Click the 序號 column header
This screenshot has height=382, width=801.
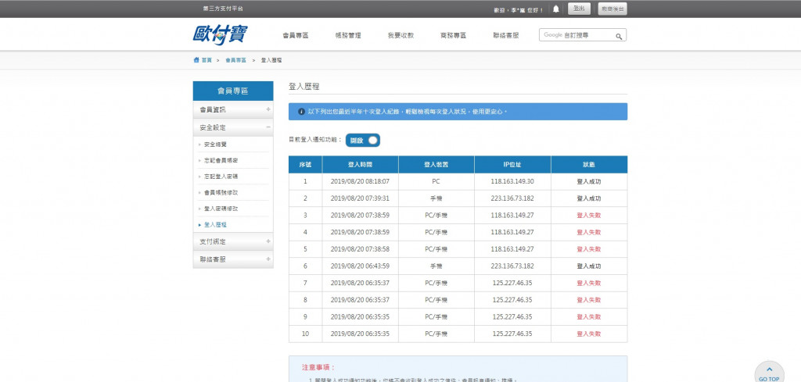pyautogui.click(x=306, y=165)
